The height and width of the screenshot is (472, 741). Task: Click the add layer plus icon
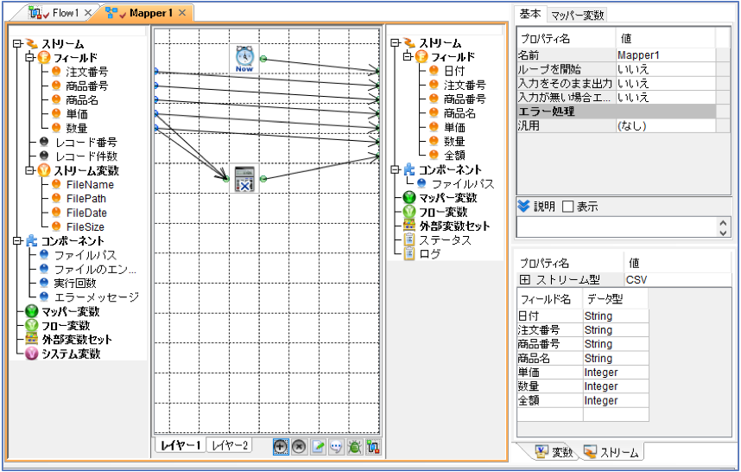[280, 446]
